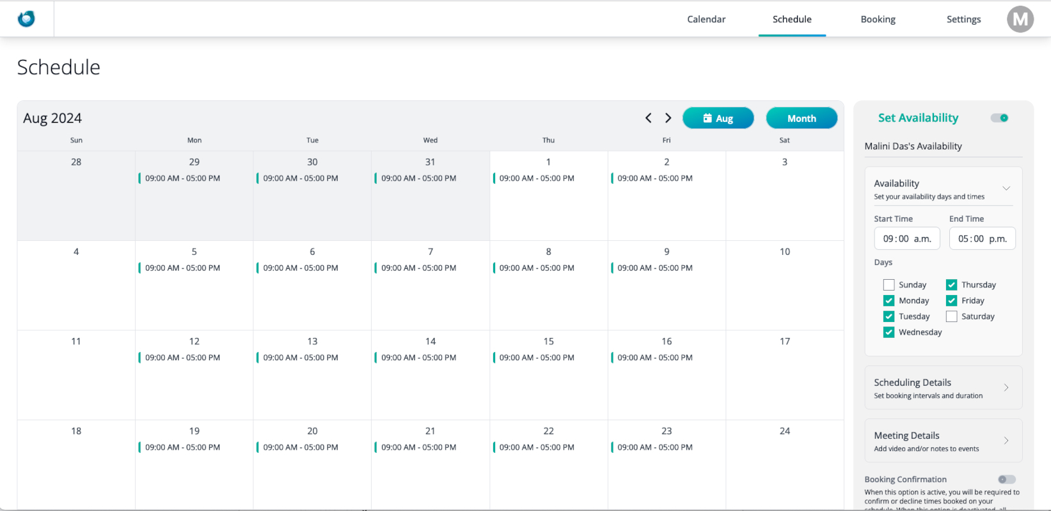Collapse the Availability section chevron

[x=1006, y=188]
